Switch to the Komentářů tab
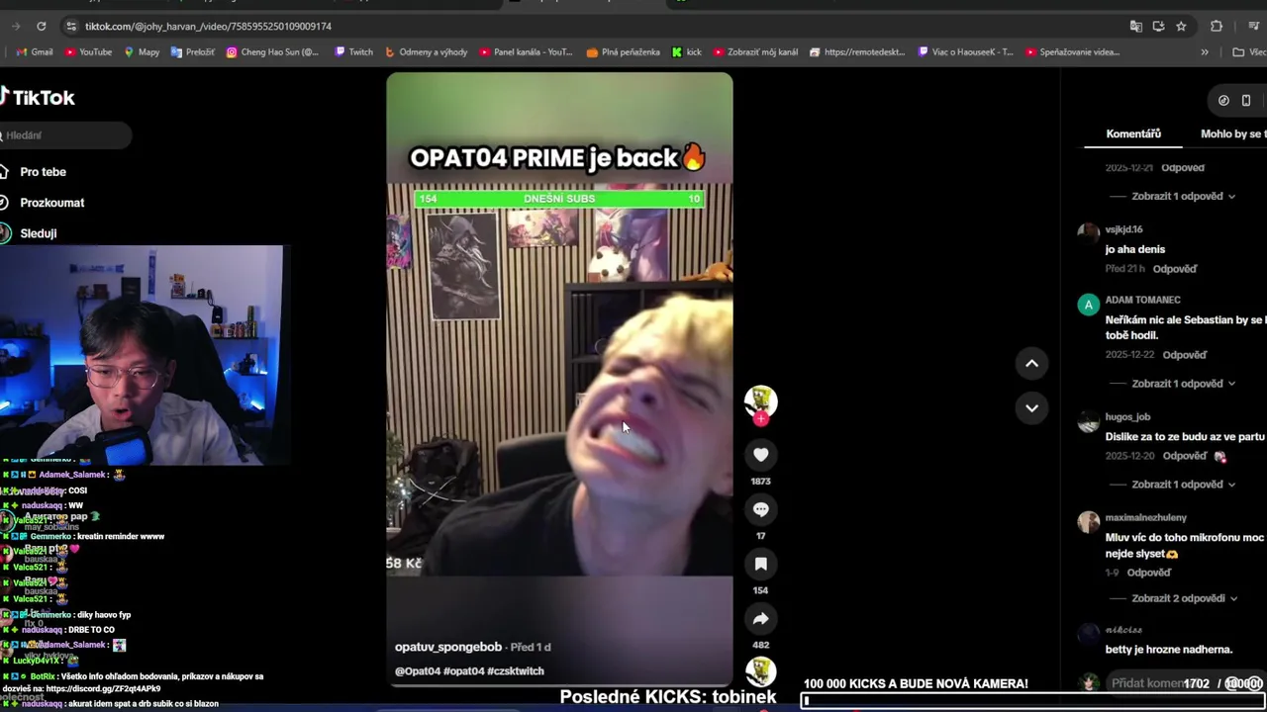 tap(1133, 133)
